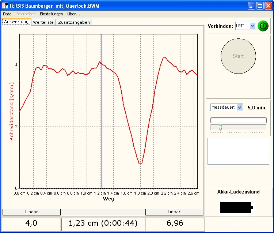The height and width of the screenshot is (233, 274).
Task: Switch to the Werteliste tab
Action: click(43, 22)
